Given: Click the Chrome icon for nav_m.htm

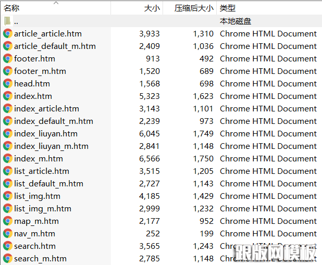Looking at the screenshot, I should (x=8, y=234).
